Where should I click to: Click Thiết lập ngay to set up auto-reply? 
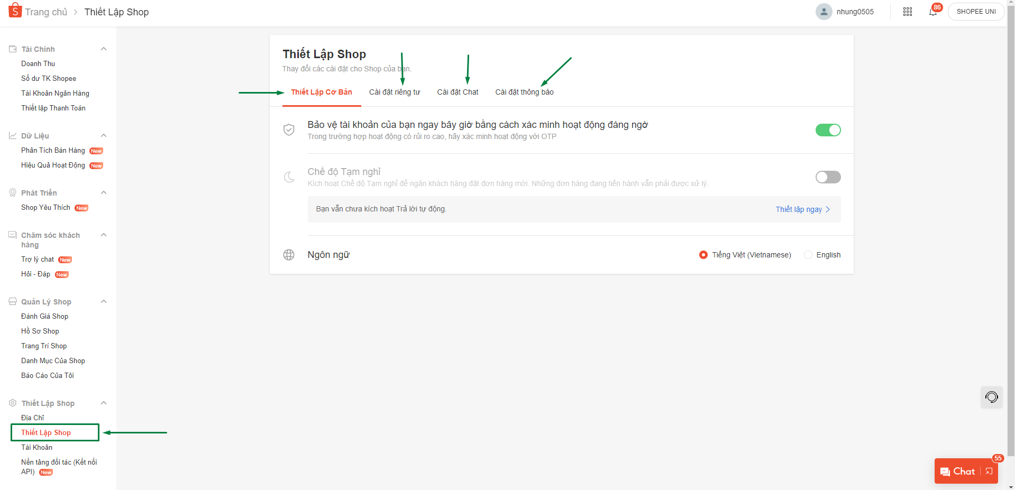pyautogui.click(x=799, y=209)
